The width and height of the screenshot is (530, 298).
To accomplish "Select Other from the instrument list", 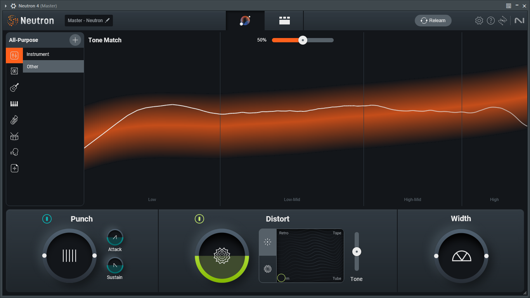I will [53, 66].
